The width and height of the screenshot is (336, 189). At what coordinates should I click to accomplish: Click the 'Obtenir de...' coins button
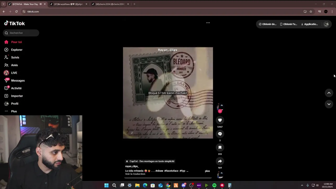click(267, 24)
